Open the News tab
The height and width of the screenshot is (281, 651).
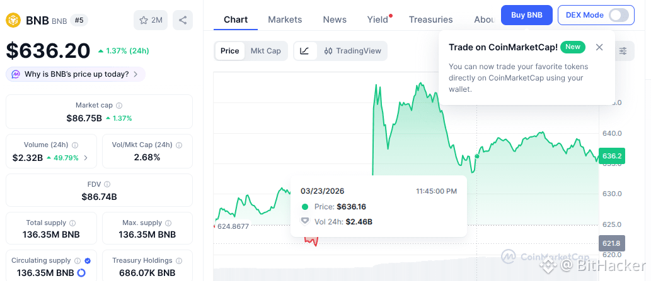tap(335, 19)
